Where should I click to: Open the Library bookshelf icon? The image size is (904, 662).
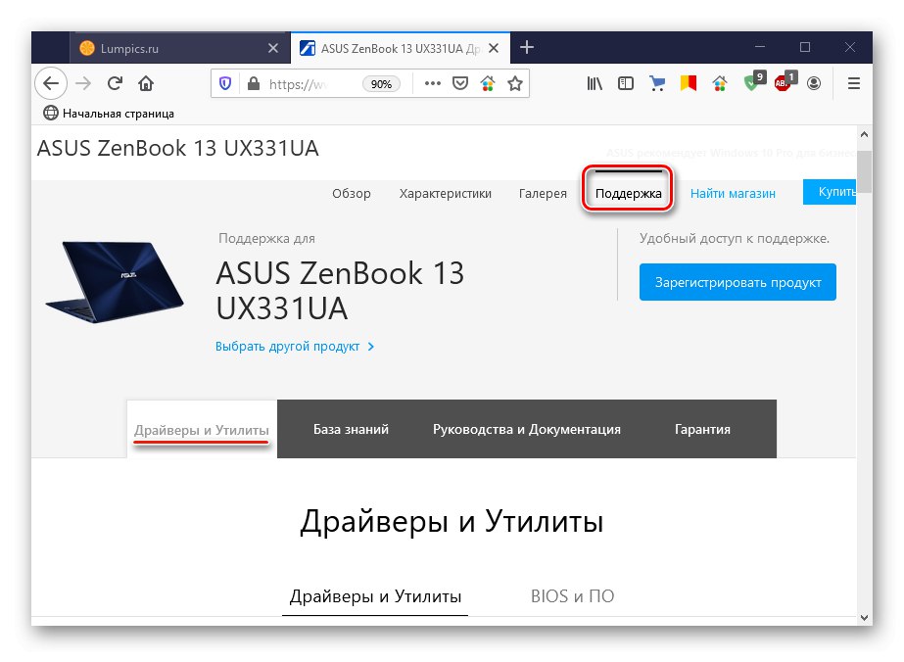point(595,83)
